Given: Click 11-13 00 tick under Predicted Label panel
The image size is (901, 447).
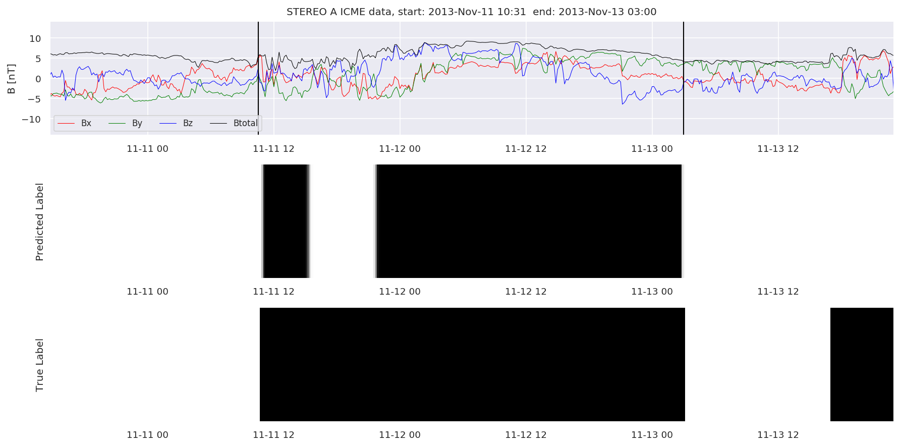Looking at the screenshot, I should 652,292.
